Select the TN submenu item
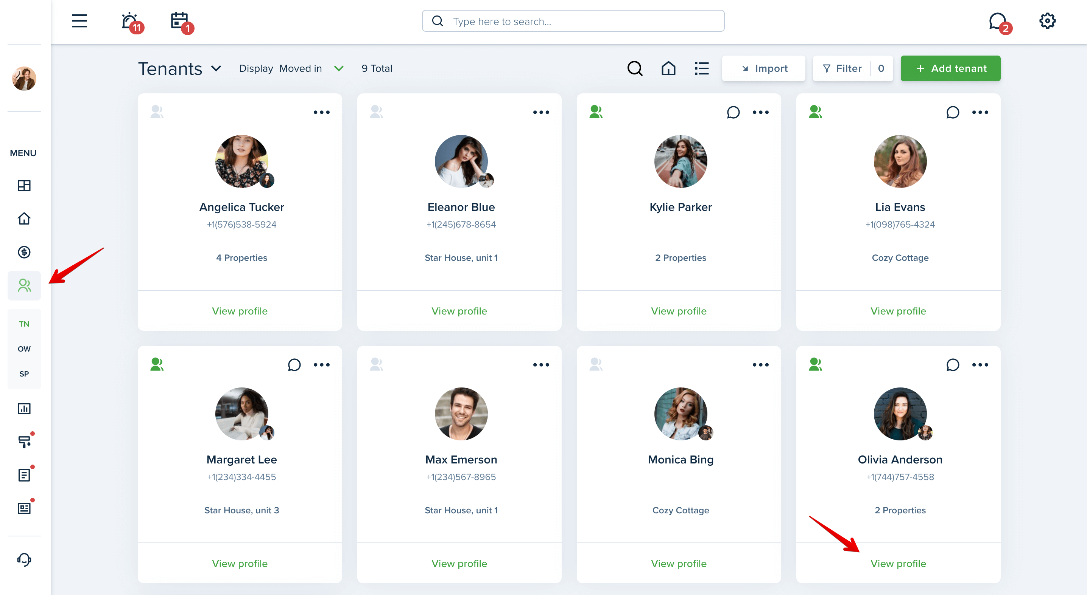 (x=24, y=324)
